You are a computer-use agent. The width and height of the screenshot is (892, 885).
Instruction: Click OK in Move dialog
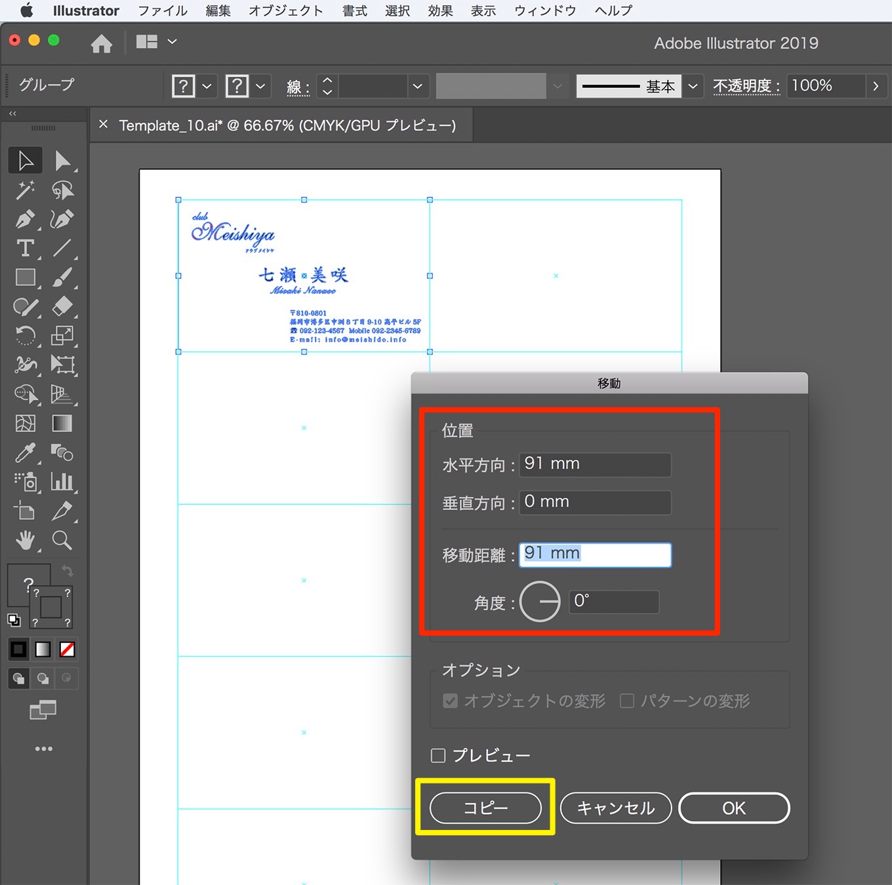click(734, 808)
